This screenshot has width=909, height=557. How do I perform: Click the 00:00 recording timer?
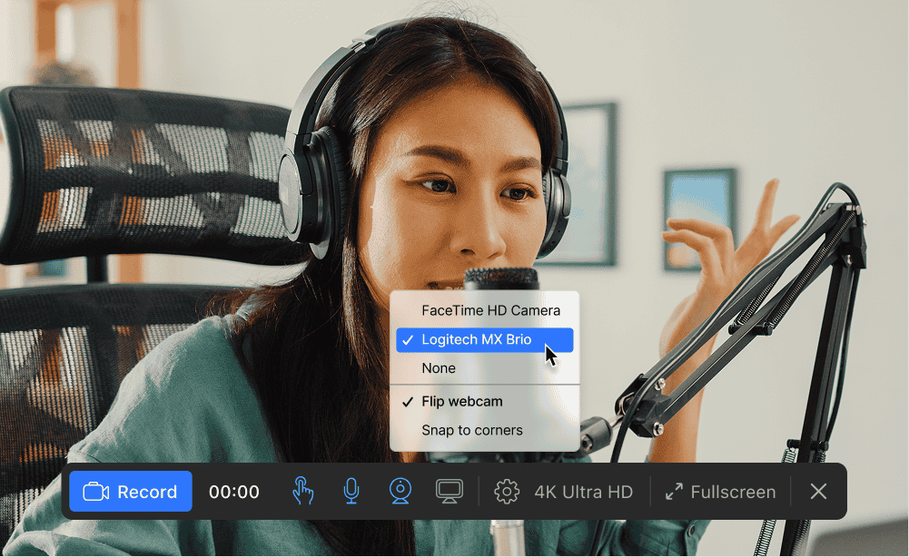pos(234,492)
